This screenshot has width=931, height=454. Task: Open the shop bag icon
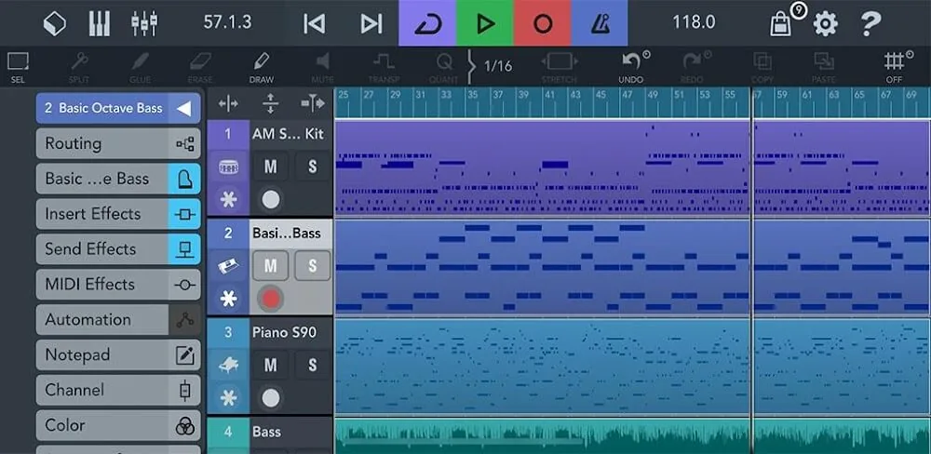(781, 25)
